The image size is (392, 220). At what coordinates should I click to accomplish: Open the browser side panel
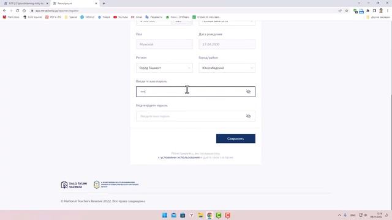(x=374, y=11)
